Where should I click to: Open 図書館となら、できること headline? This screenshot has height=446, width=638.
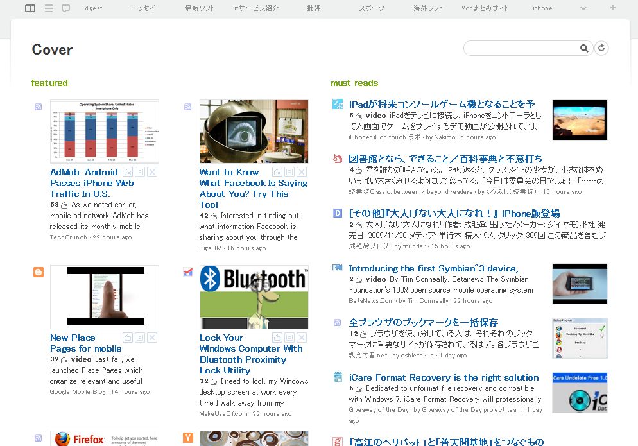(445, 159)
